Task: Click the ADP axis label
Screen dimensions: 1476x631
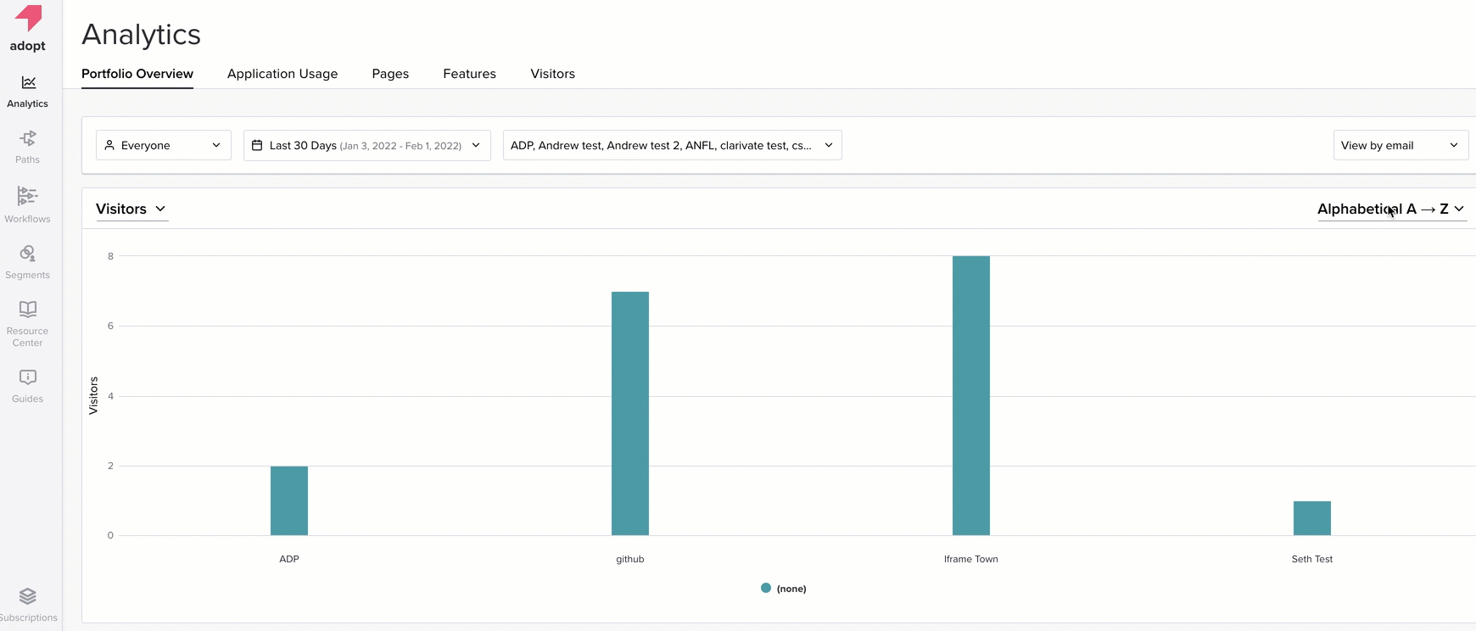Action: [289, 559]
